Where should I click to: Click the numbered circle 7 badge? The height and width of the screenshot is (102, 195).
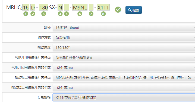pos(91,14)
